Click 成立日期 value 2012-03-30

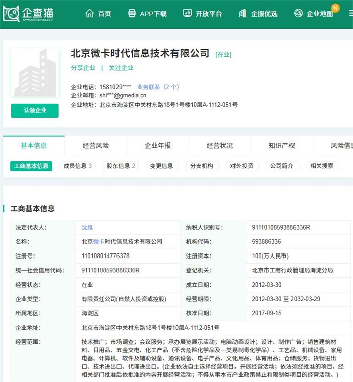267,285
